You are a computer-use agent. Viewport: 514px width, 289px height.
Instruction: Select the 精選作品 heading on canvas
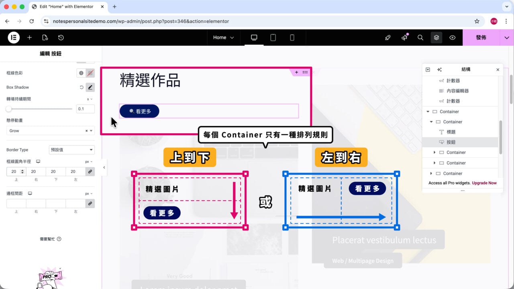tap(150, 80)
